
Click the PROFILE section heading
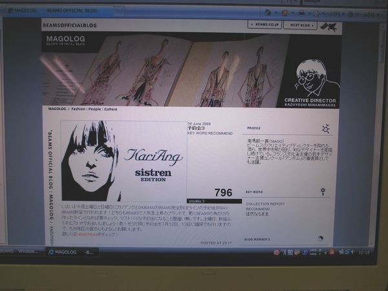coord(253,128)
